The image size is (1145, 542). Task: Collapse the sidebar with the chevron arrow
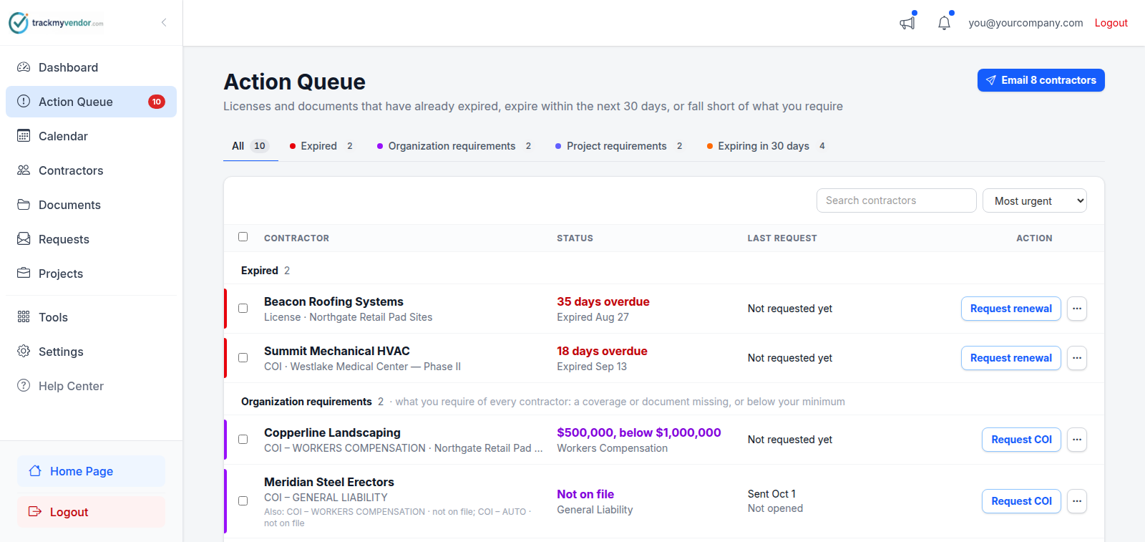(x=164, y=22)
